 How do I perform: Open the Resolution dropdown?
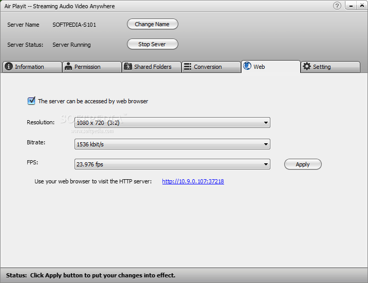172,123
